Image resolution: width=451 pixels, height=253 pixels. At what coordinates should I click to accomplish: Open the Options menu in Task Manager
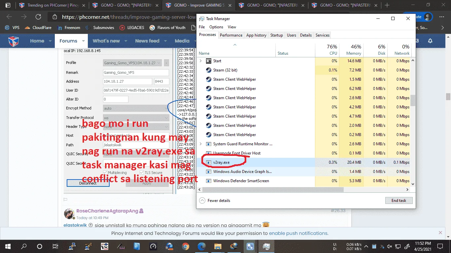click(x=216, y=27)
